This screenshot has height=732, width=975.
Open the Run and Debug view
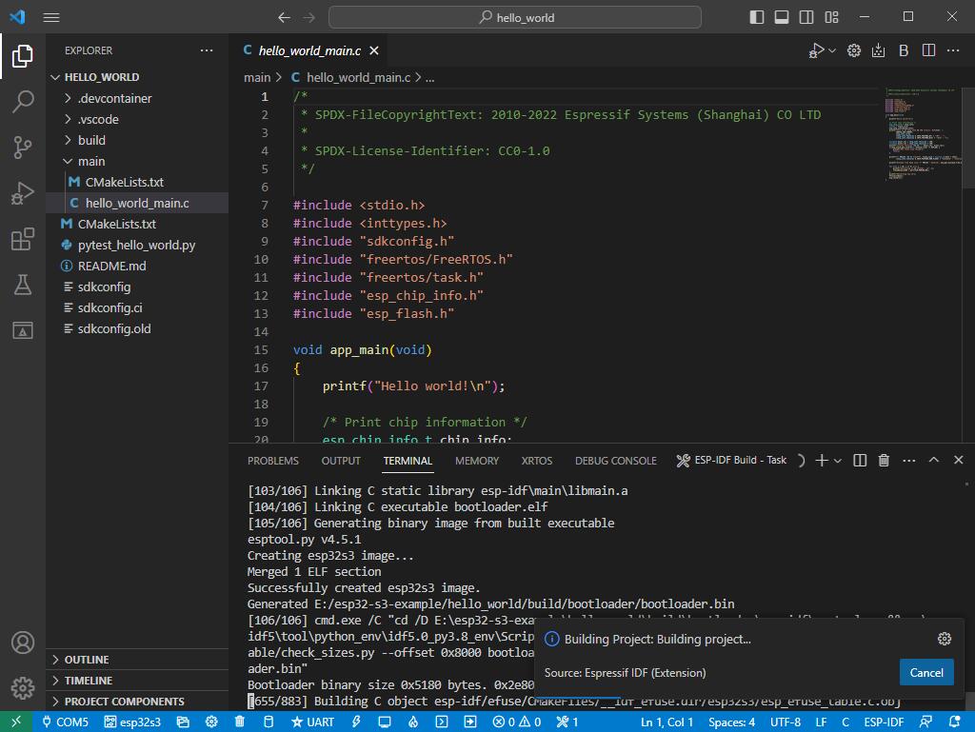click(23, 193)
